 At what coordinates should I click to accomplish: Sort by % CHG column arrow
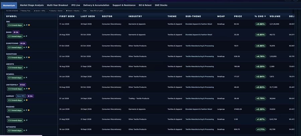[x=265, y=16]
